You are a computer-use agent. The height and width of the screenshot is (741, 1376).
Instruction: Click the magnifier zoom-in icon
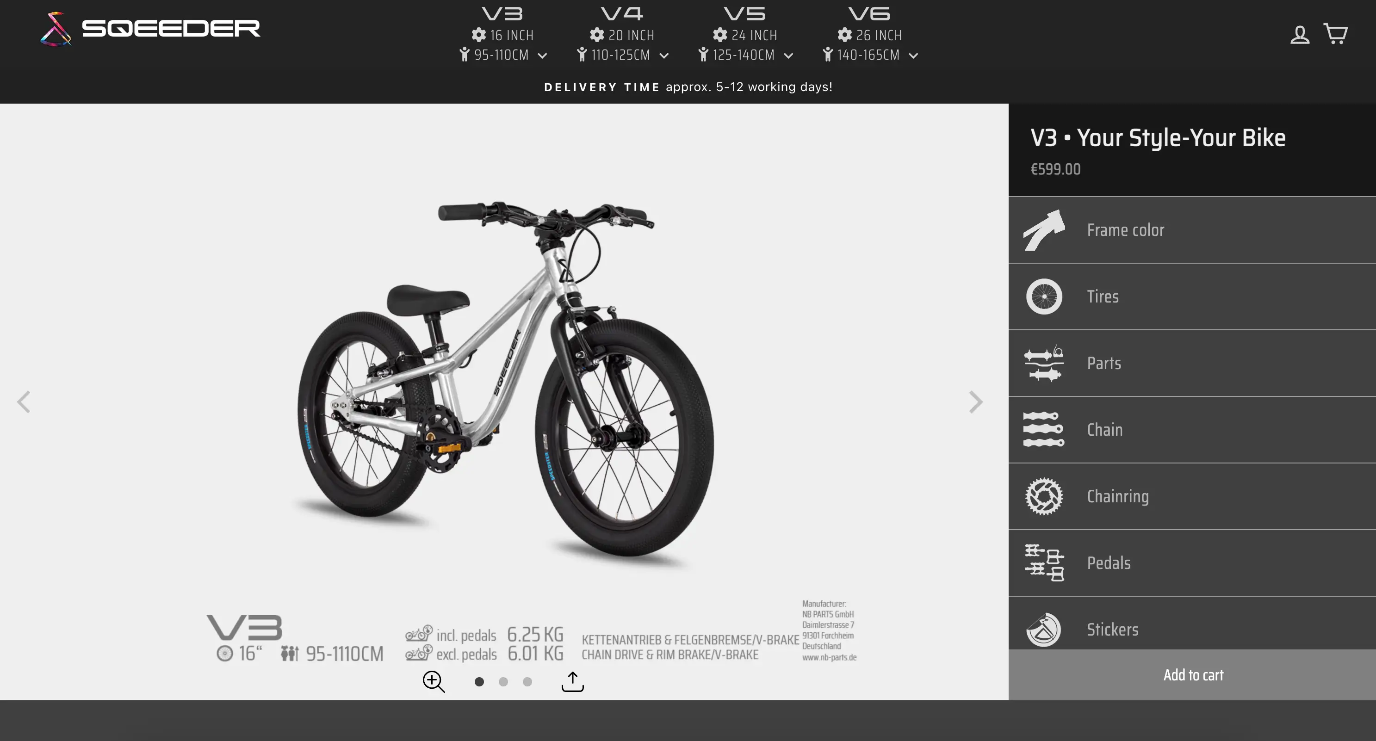433,682
